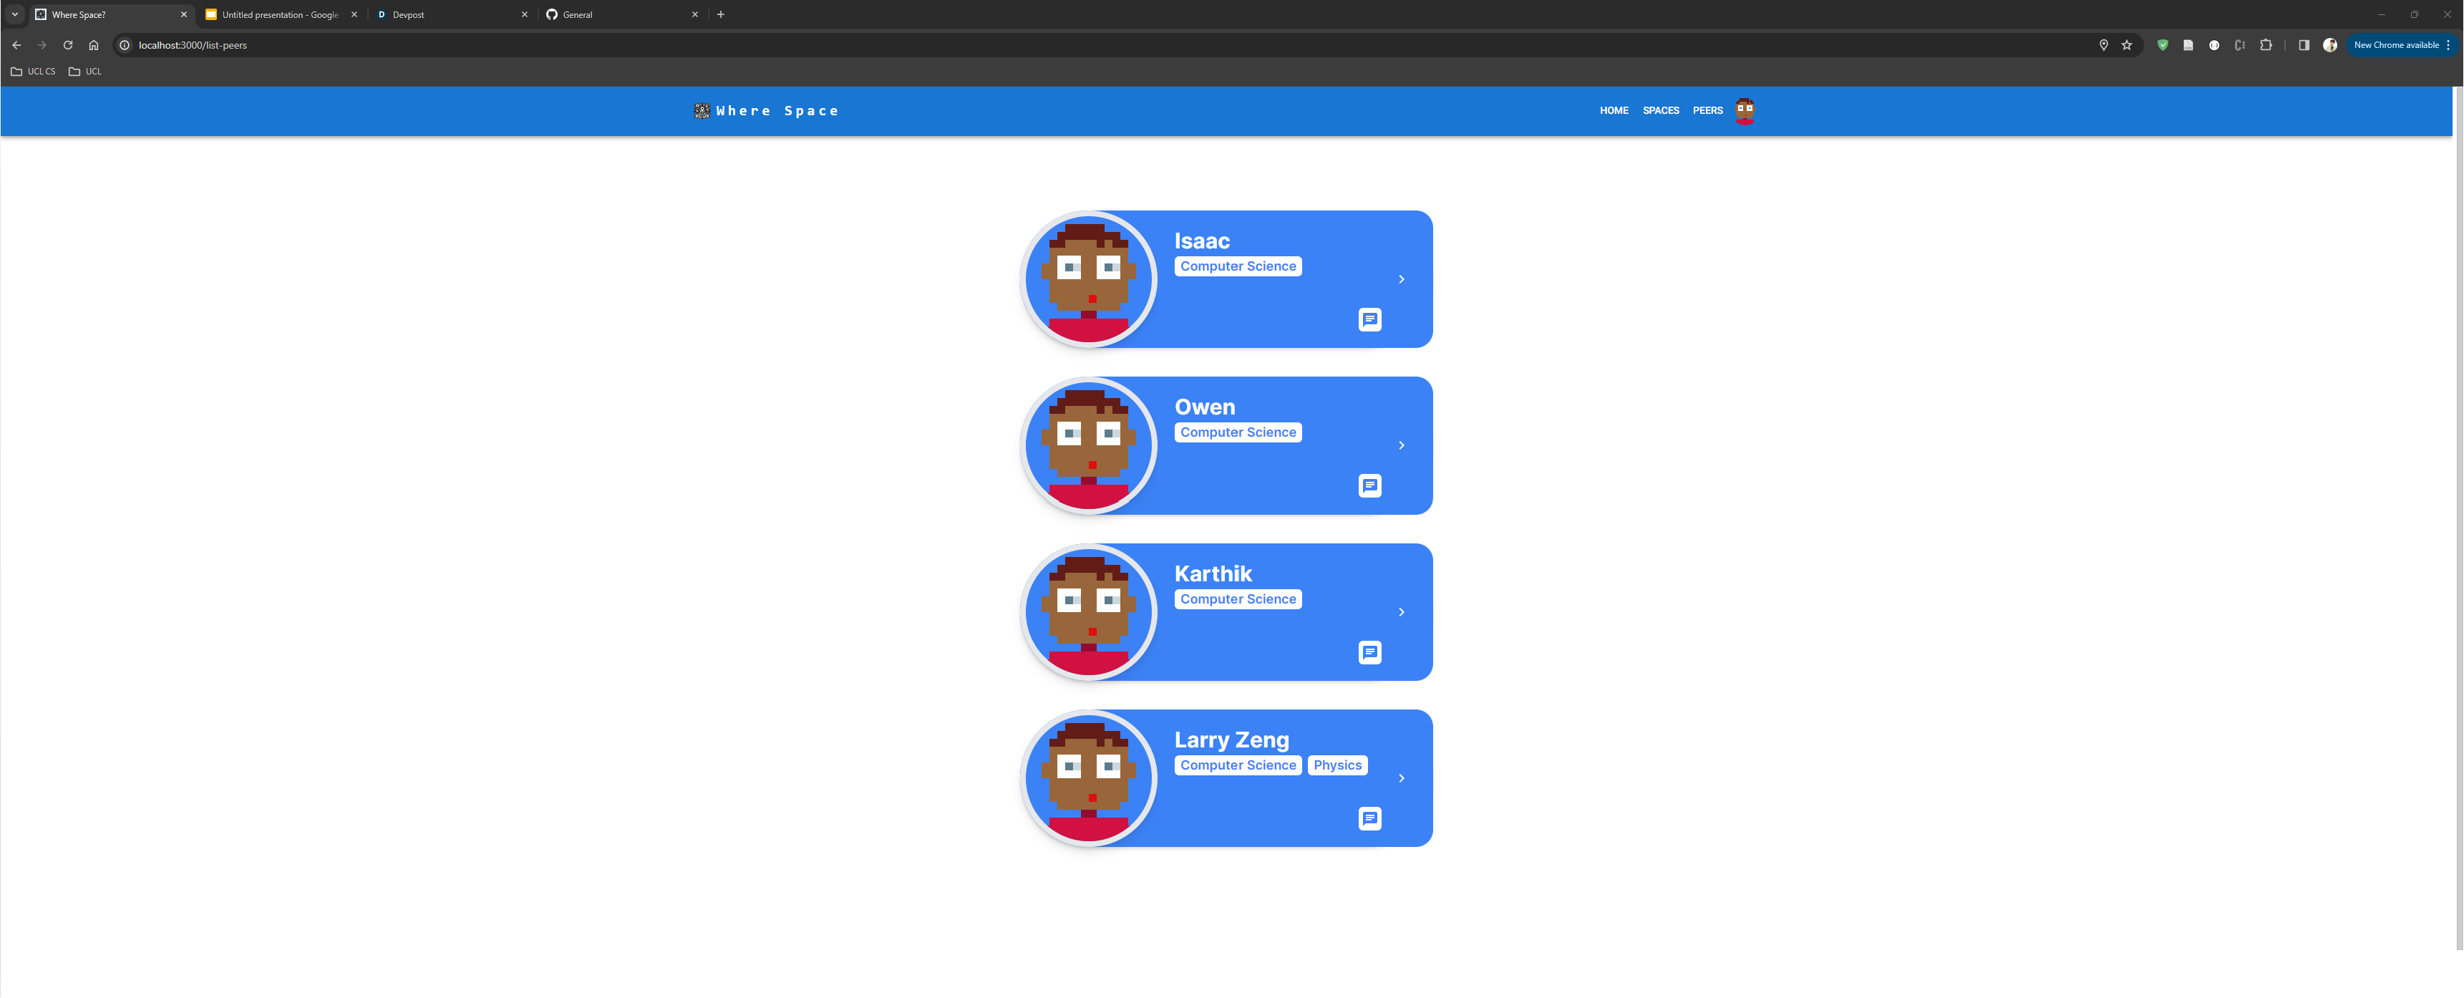Go to the SPACES nav item
The width and height of the screenshot is (2464, 998).
(1661, 111)
